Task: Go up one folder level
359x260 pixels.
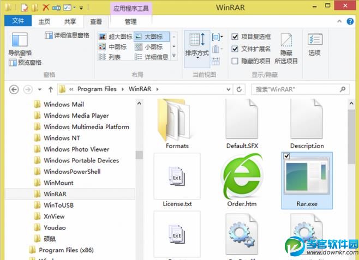Action: pos(51,89)
